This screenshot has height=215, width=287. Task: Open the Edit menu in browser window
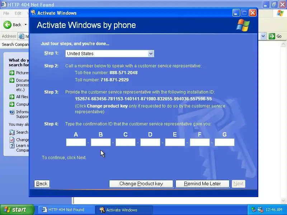(18, 13)
